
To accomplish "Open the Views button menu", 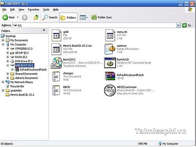I will pyautogui.click(x=84, y=18).
